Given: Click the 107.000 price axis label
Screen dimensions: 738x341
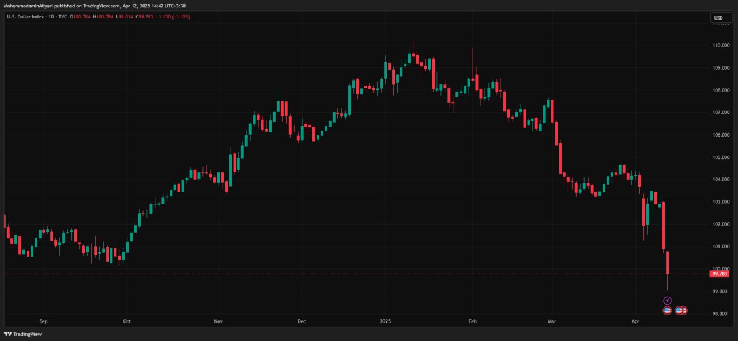Looking at the screenshot, I should [721, 112].
